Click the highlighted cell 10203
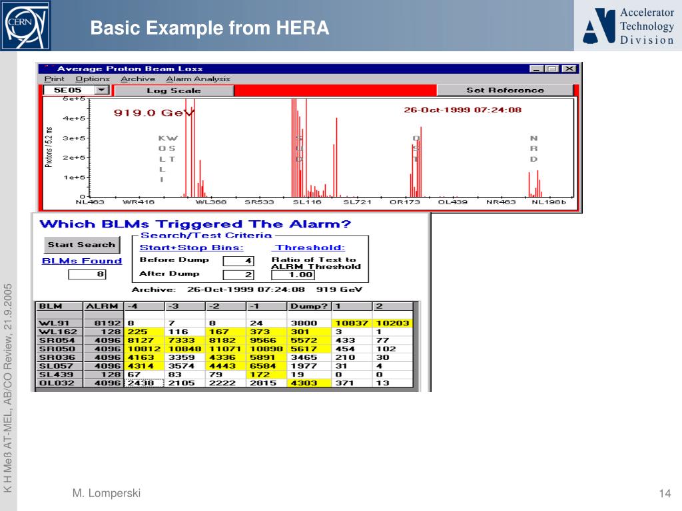The image size is (682, 511). [392, 323]
